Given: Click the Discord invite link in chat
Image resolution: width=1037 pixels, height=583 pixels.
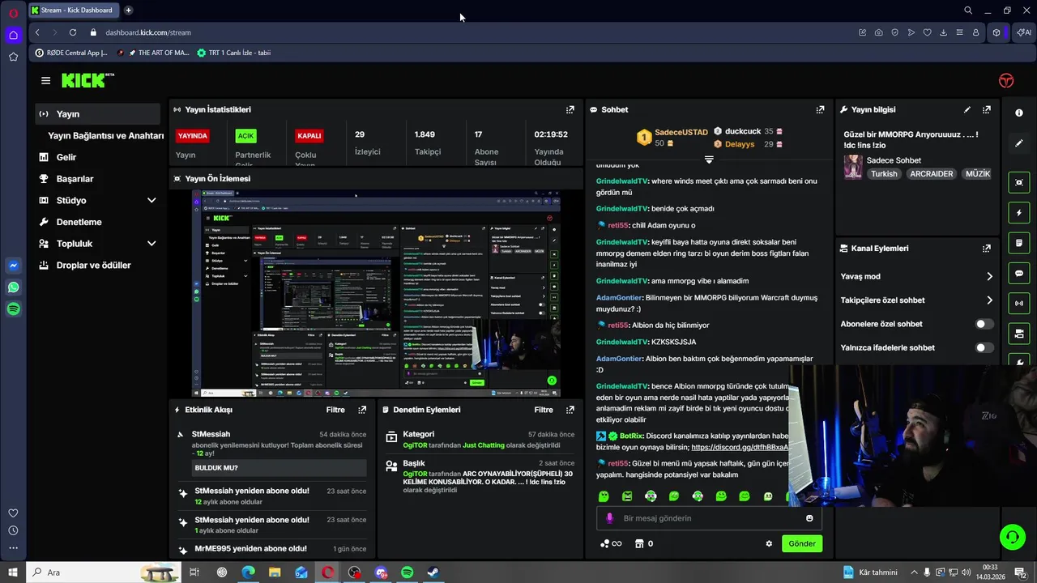Looking at the screenshot, I should 740,447.
